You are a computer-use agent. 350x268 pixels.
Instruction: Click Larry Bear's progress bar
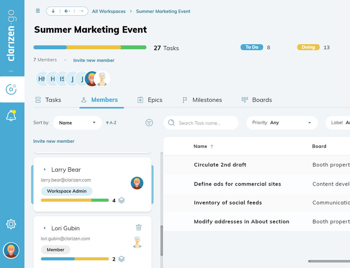click(75, 200)
